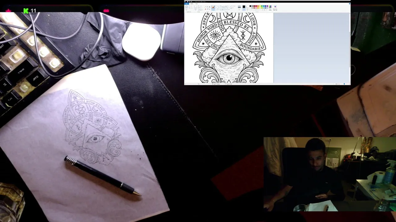Viewport: 396px width, 222px height.
Task: Click the webcam feed thumbnail
Action: click(329, 174)
